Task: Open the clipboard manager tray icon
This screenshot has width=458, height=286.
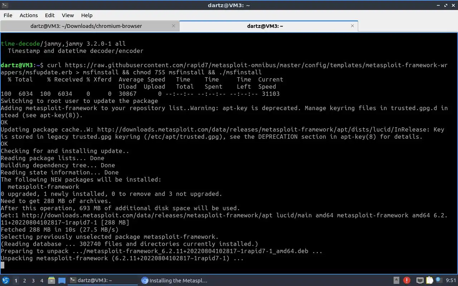Action: pyautogui.click(x=429, y=280)
